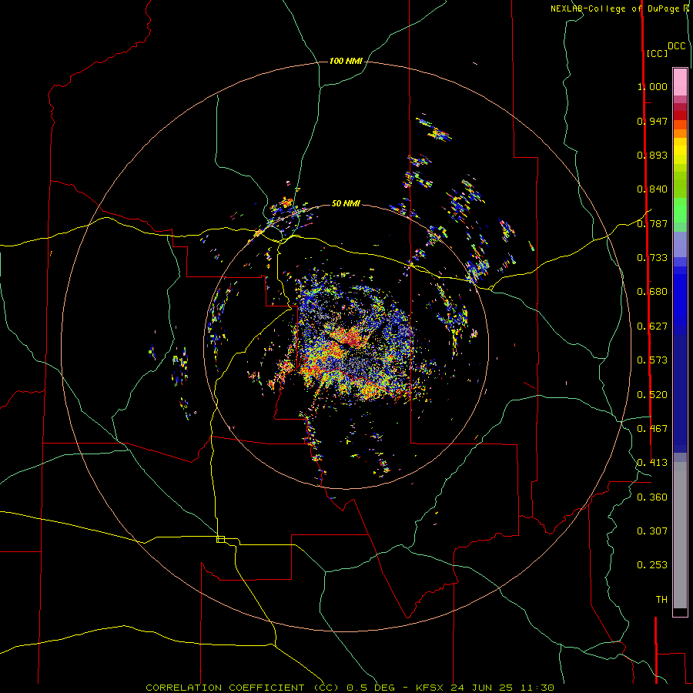Click the 0.253 color scale value

[652, 565]
